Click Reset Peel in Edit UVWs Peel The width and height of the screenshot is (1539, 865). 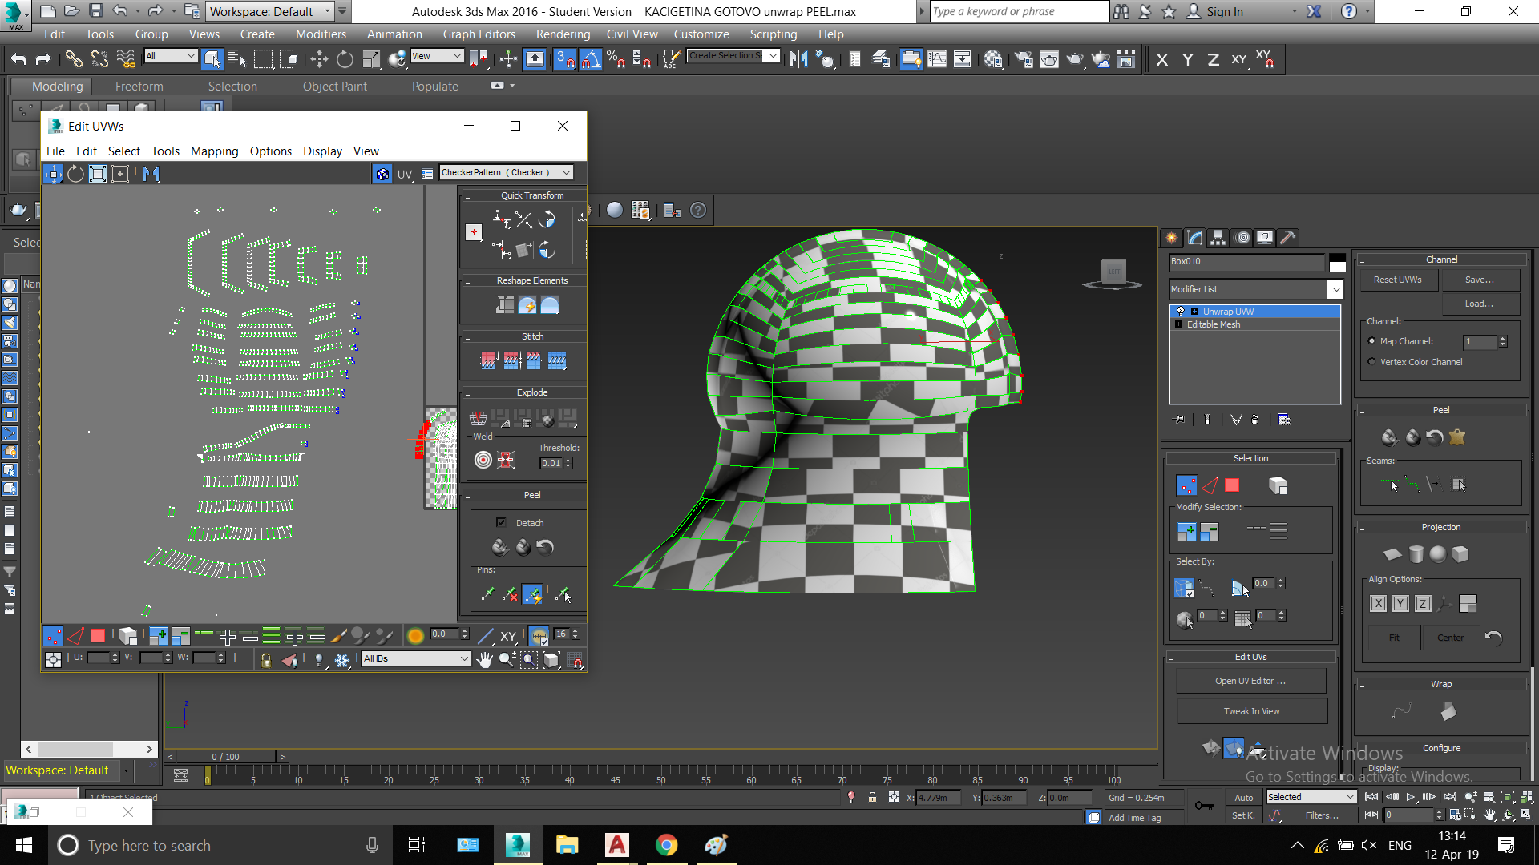545,547
